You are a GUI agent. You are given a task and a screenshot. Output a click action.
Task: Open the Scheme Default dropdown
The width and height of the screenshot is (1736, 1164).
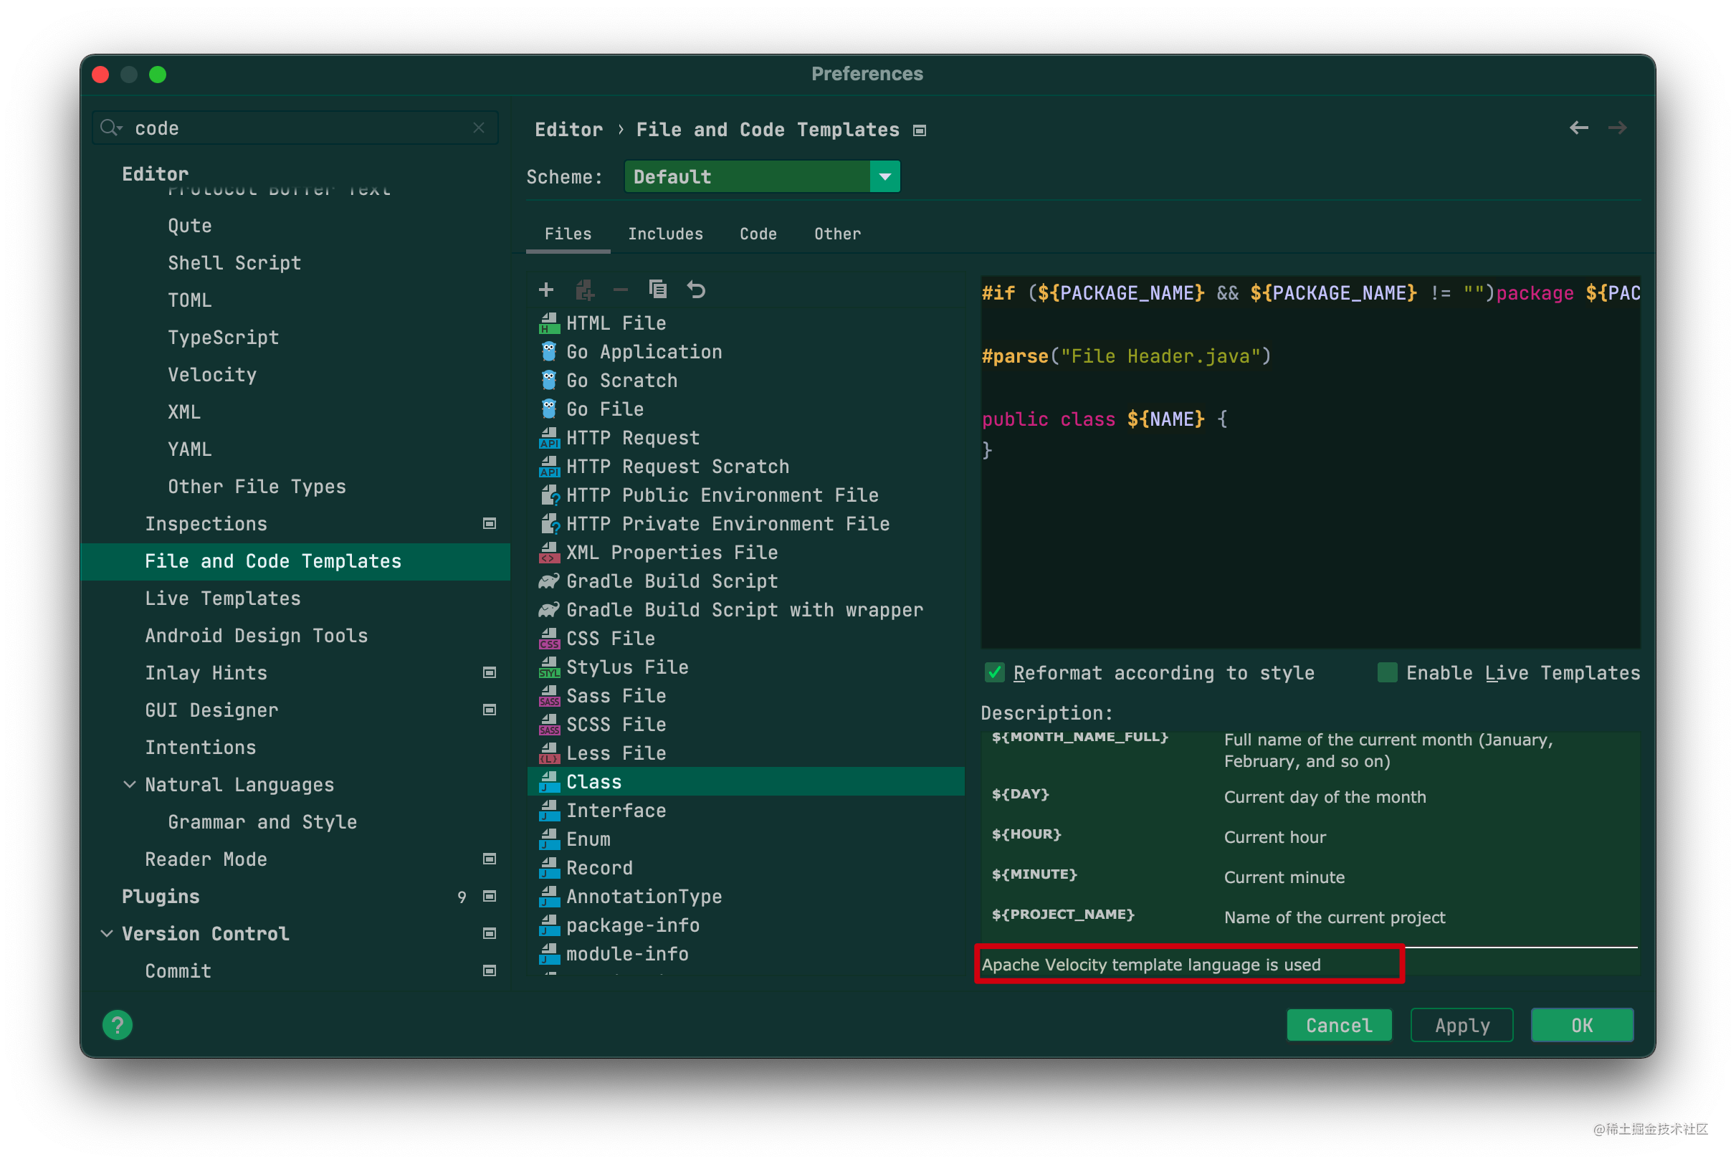(x=762, y=176)
